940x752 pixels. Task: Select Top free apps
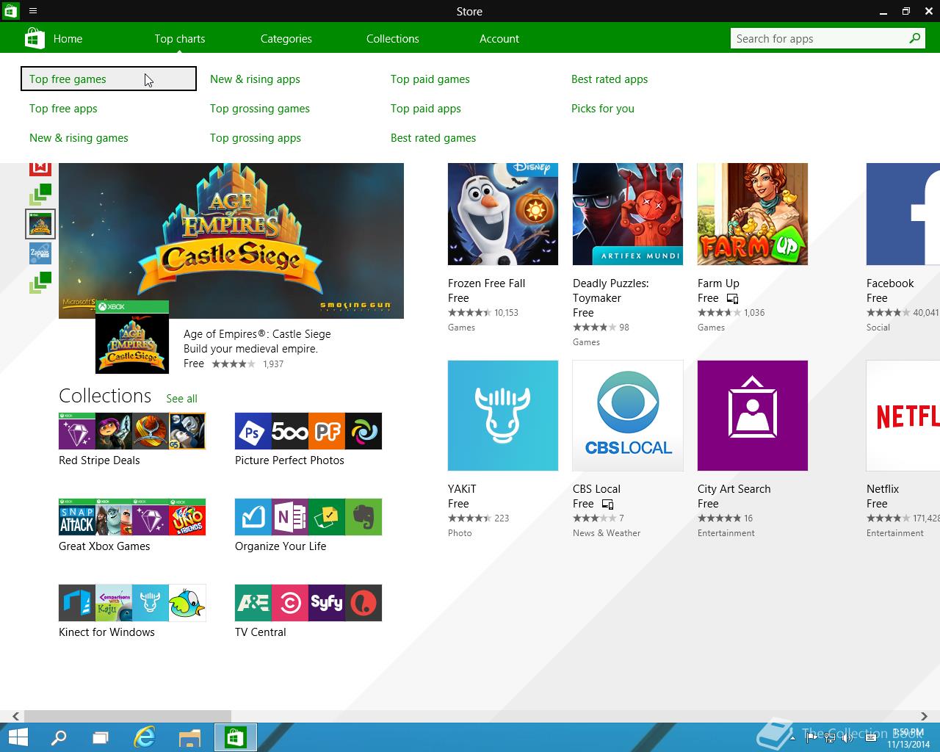[x=63, y=109]
